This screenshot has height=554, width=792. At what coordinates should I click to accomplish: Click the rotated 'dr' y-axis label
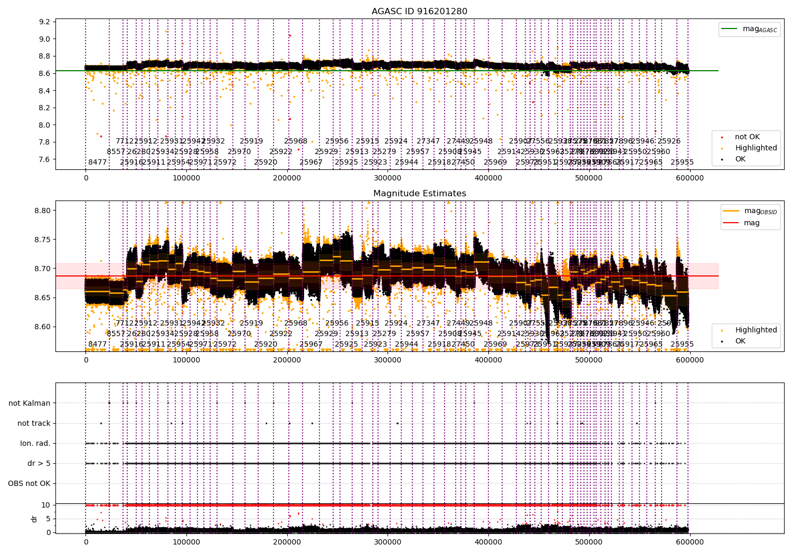point(34,519)
